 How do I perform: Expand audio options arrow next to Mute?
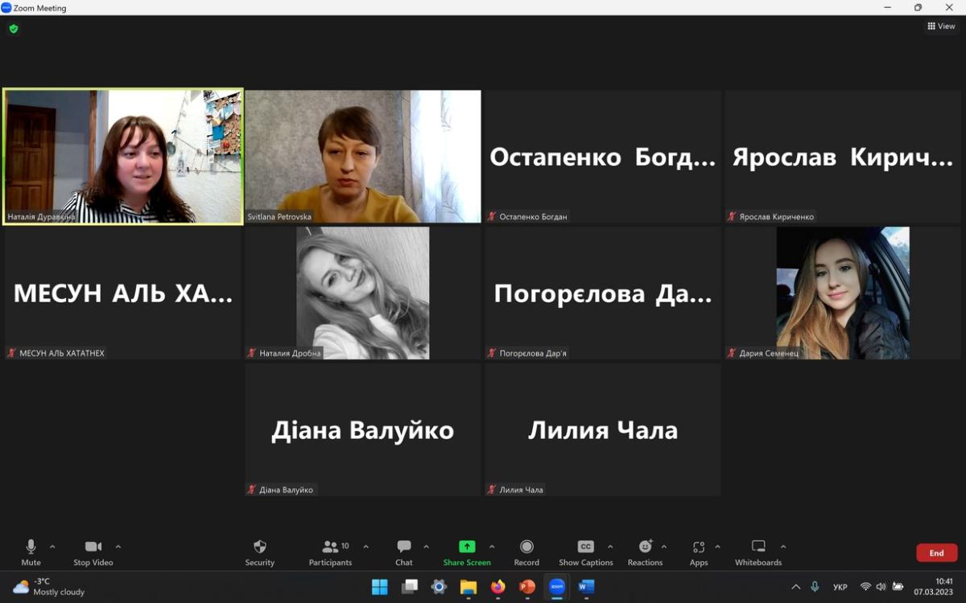tap(52, 547)
